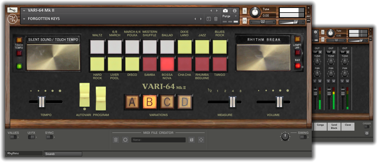Save the FORGOTTEN KEYS snapshot with the disk icon
This screenshot has height=162, width=378.
pyautogui.click(x=209, y=19)
